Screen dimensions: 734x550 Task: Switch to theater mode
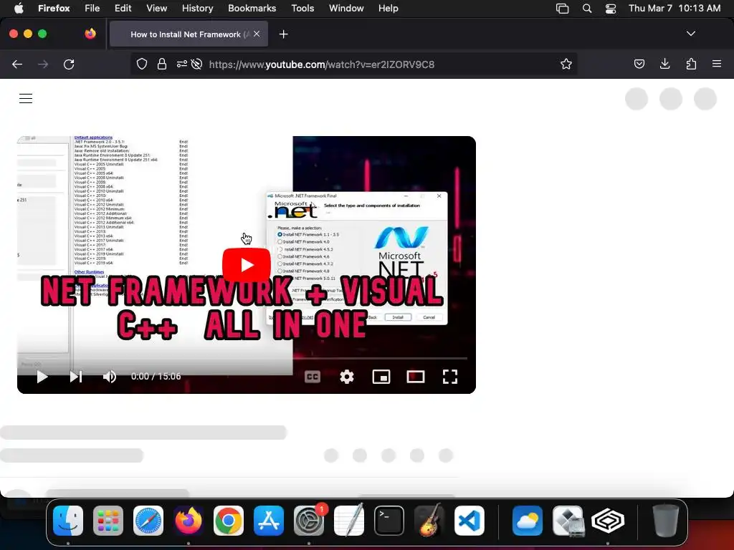tap(416, 377)
